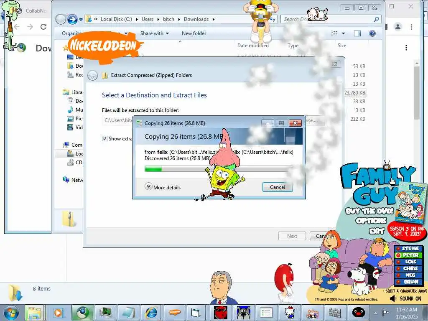Expand the arrow after Downloads breadcrumb
Screen dimensions: 428x321
[214, 19]
